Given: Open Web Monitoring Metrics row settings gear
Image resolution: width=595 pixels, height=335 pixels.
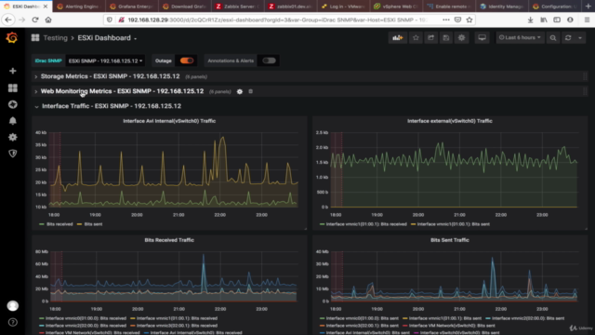Looking at the screenshot, I should click(240, 91).
